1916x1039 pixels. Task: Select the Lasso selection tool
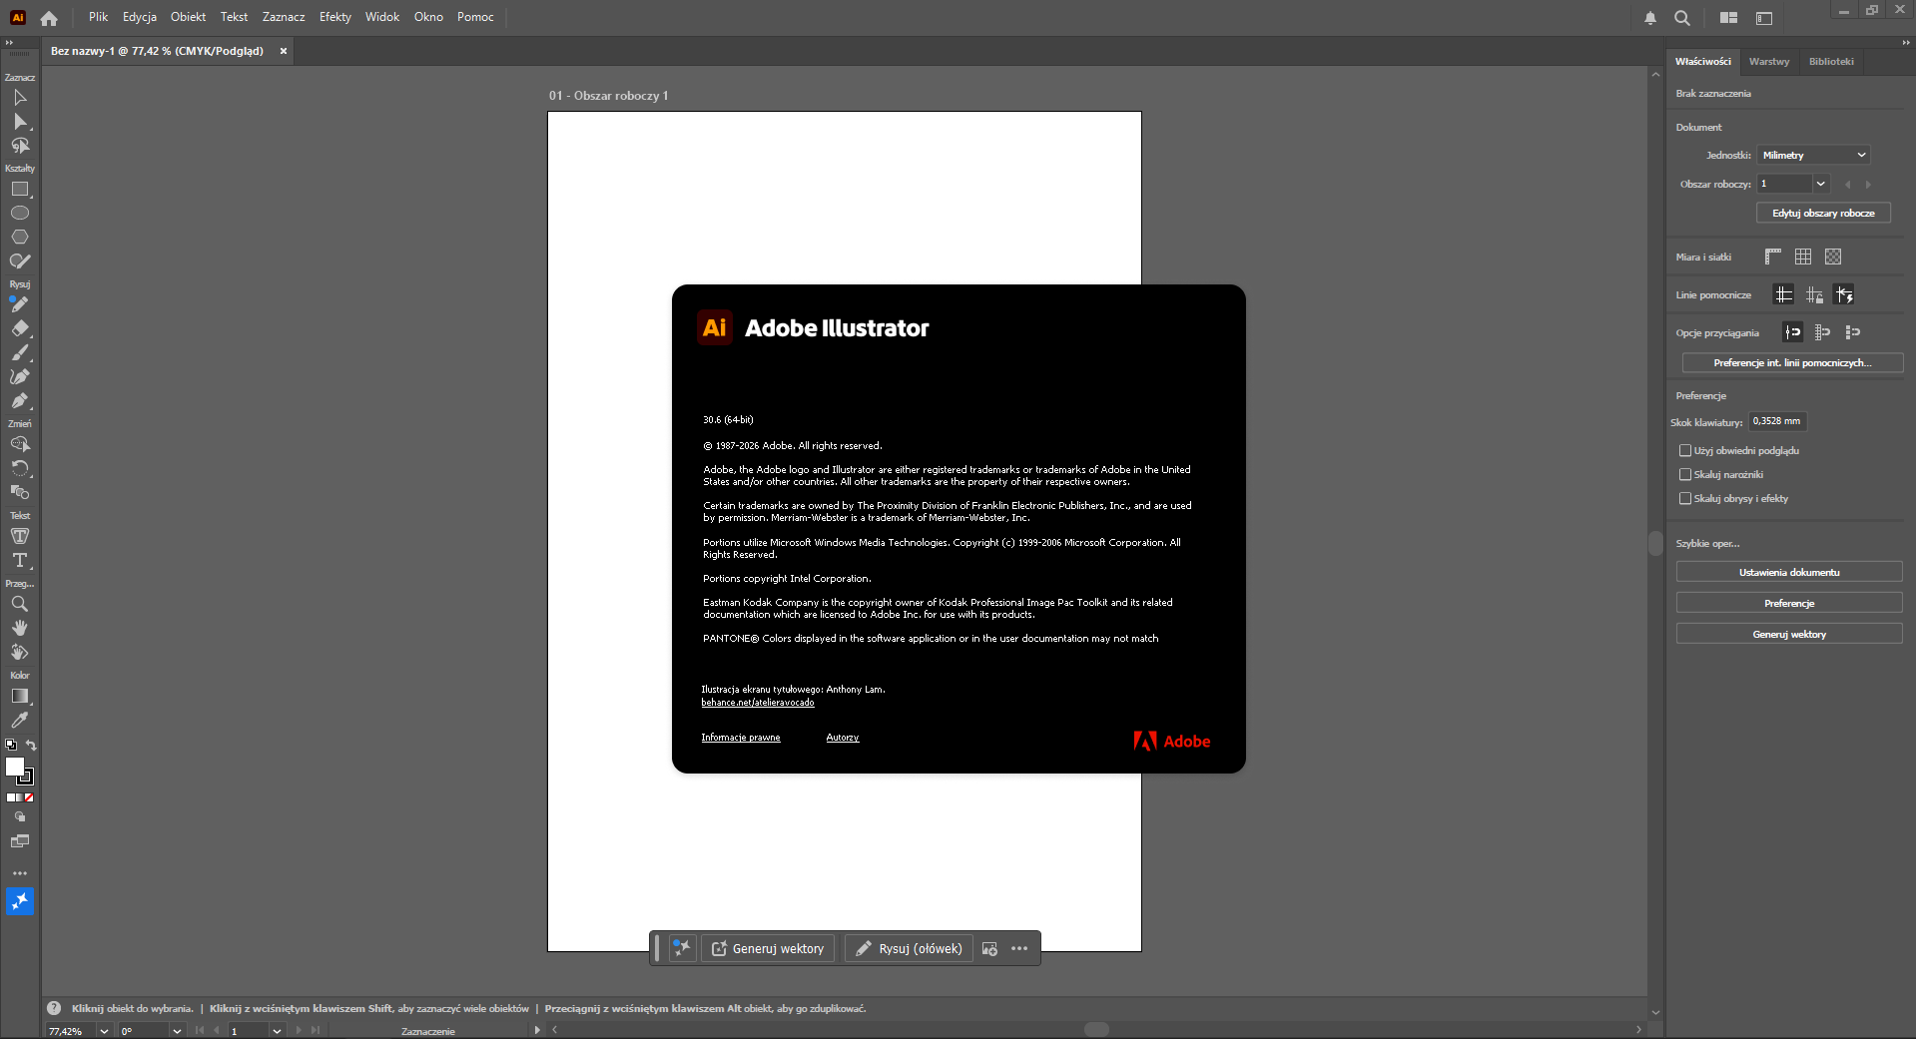(x=20, y=146)
